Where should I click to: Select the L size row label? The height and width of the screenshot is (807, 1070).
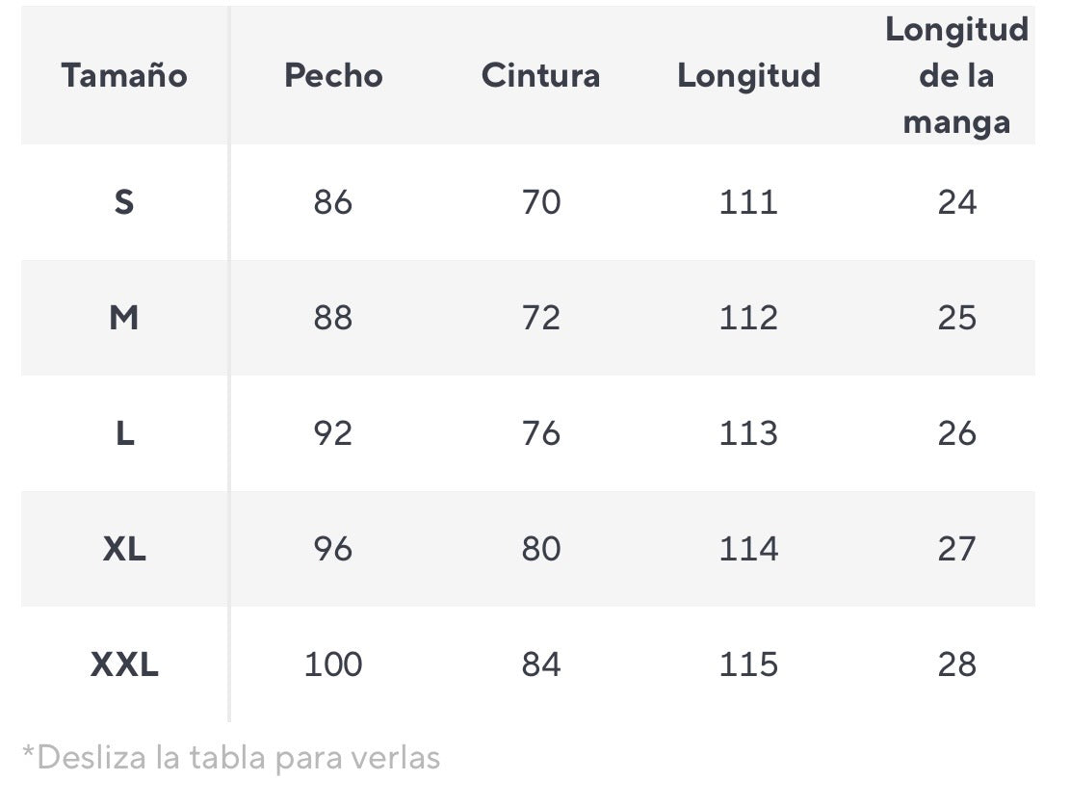click(124, 433)
